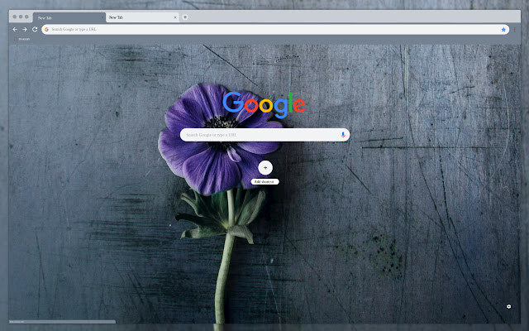Focus the Google search box on page
Viewport: 529px width, 331px height.
pyautogui.click(x=264, y=135)
